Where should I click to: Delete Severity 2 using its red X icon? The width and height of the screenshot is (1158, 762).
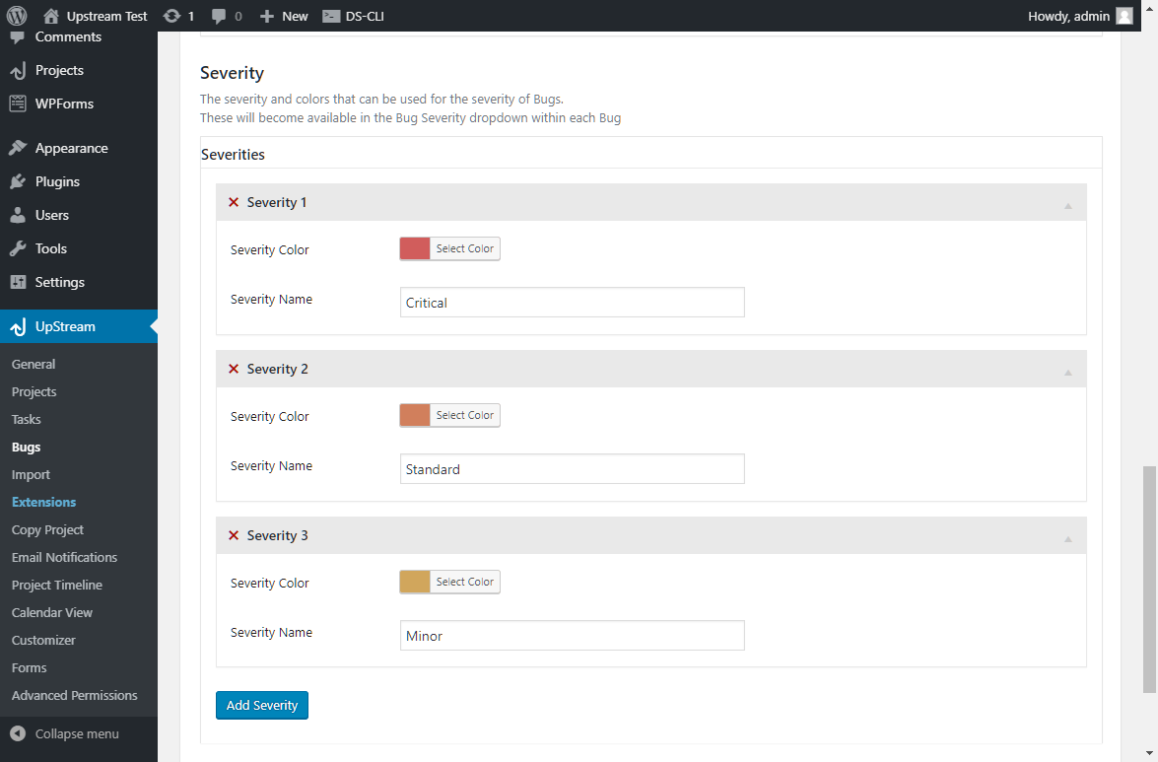[234, 368]
